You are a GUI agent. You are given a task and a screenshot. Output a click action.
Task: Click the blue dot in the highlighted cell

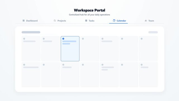coord(63,39)
